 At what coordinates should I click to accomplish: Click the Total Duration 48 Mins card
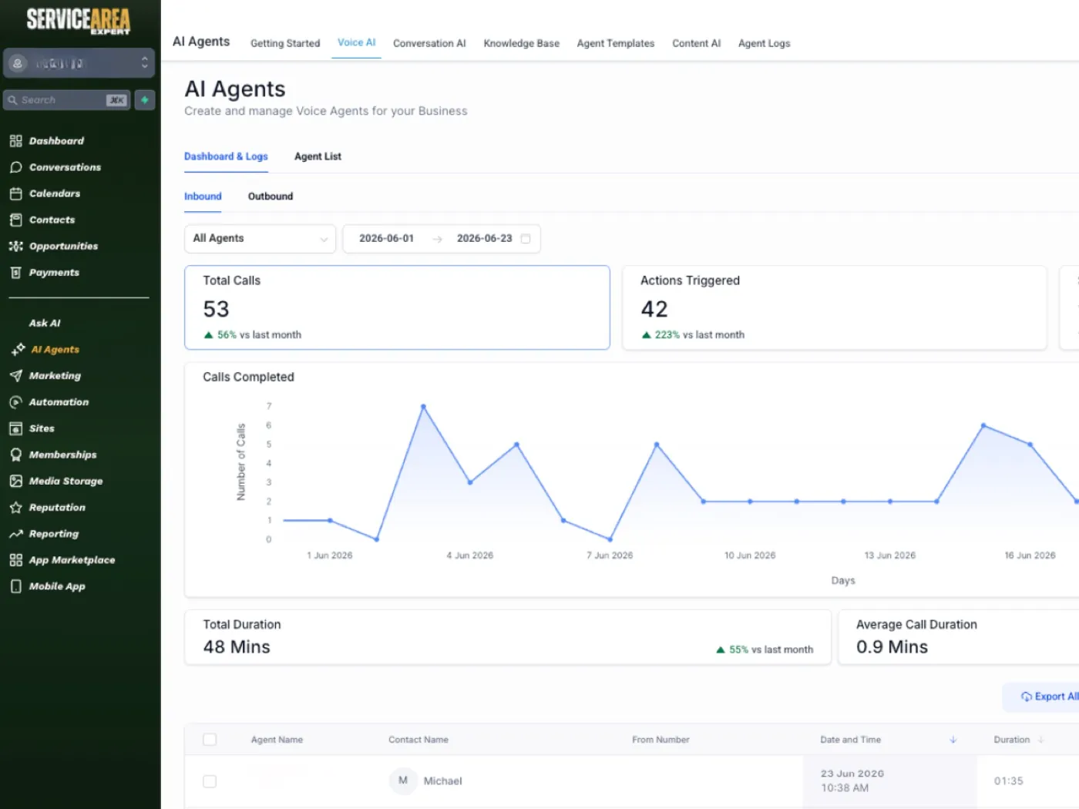click(508, 637)
